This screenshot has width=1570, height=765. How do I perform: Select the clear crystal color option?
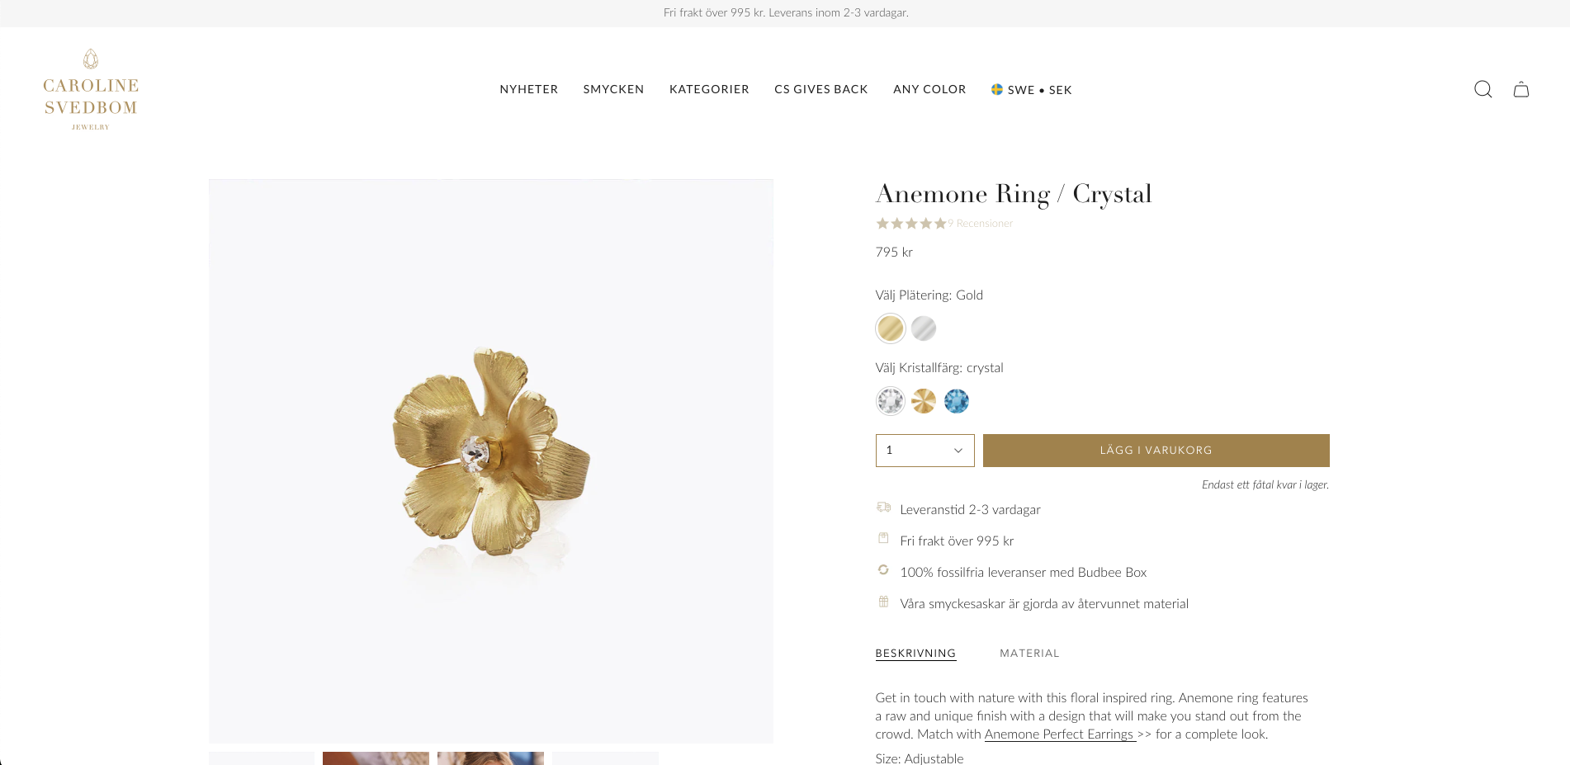(x=890, y=401)
